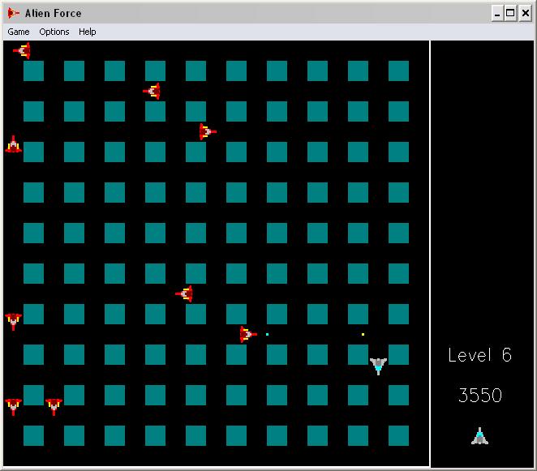The width and height of the screenshot is (537, 471).
Task: Click the cyan bullet projectile
Action: click(267, 334)
